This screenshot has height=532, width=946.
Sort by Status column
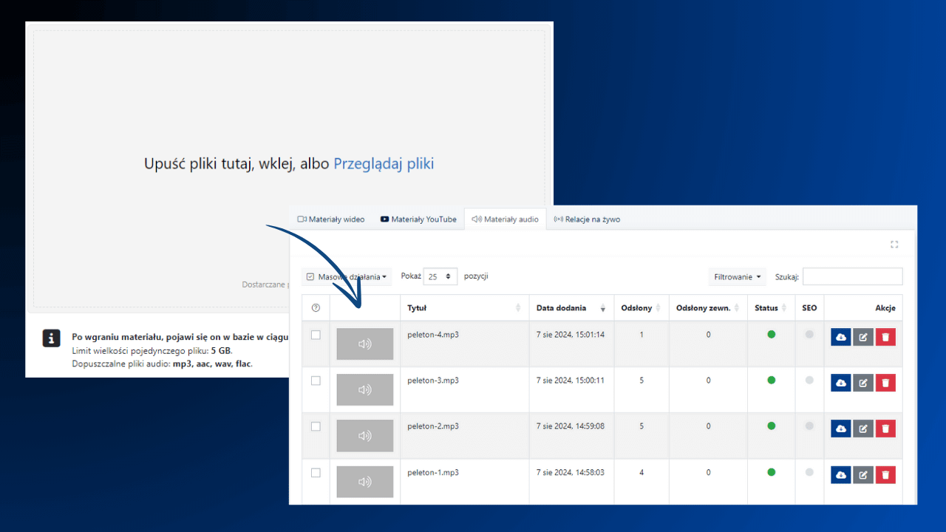(x=771, y=308)
